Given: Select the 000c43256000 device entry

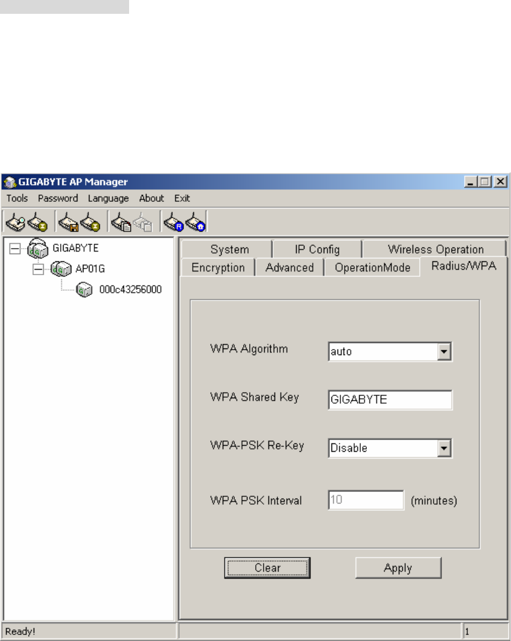Looking at the screenshot, I should pyautogui.click(x=130, y=290).
